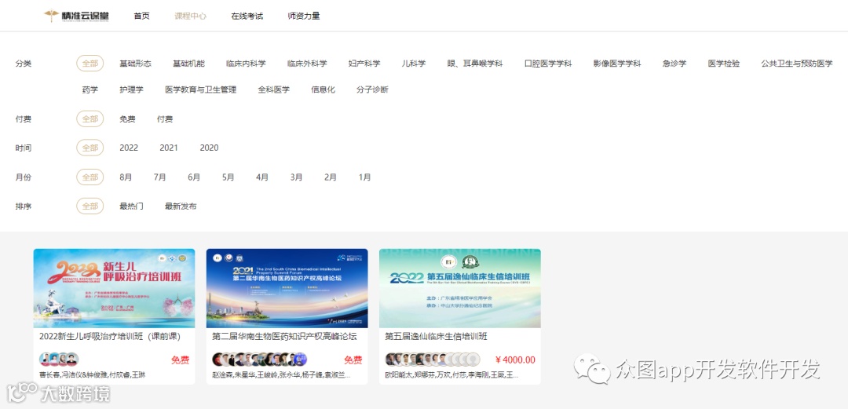Screen dimensions: 848x409
Task: Filter courses by year 2021
Action: click(169, 148)
